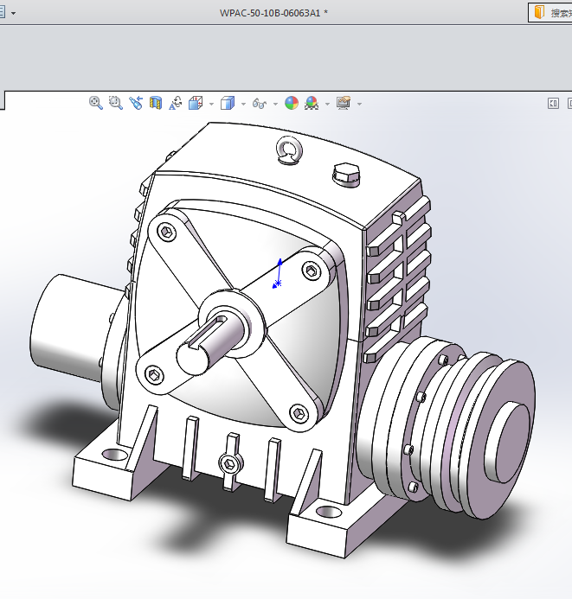Select the hex plug on housing top

pyautogui.click(x=346, y=175)
